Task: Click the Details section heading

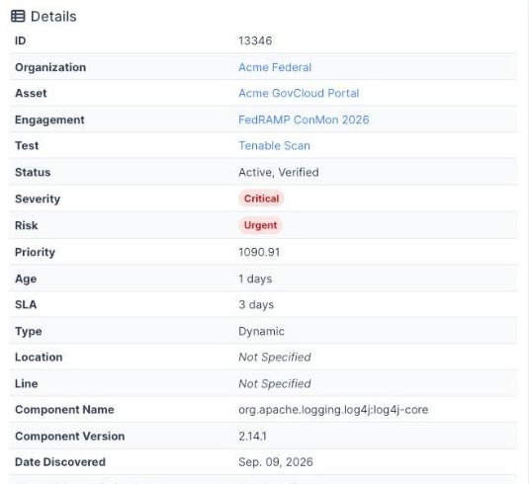Action: tap(53, 17)
